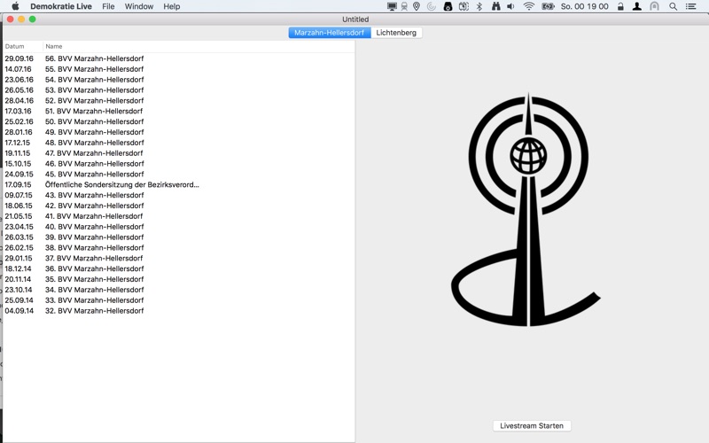
Task: Click the padlock menu bar icon
Action: pos(621,6)
